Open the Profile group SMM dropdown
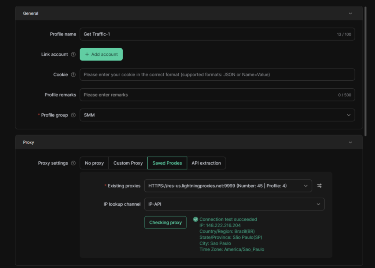Image resolution: width=375 pixels, height=268 pixels. (217, 115)
